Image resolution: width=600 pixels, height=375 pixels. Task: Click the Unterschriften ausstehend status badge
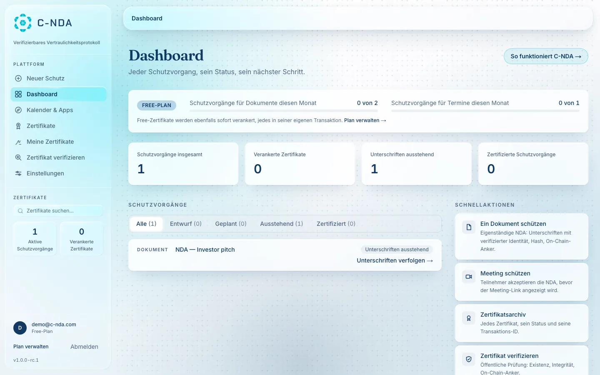pyautogui.click(x=397, y=250)
